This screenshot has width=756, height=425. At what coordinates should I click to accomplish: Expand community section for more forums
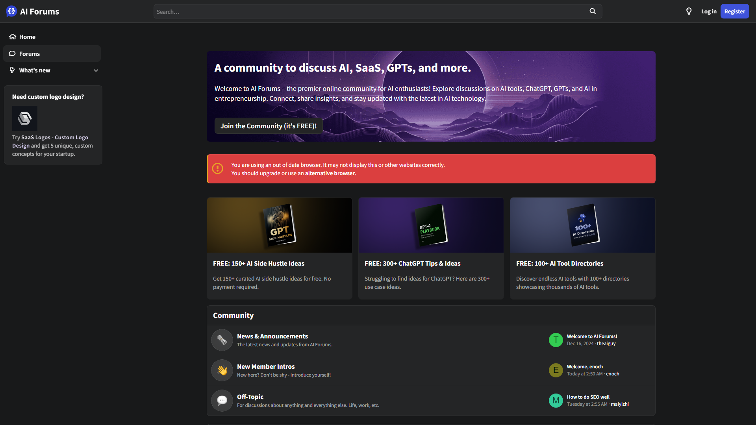click(233, 315)
